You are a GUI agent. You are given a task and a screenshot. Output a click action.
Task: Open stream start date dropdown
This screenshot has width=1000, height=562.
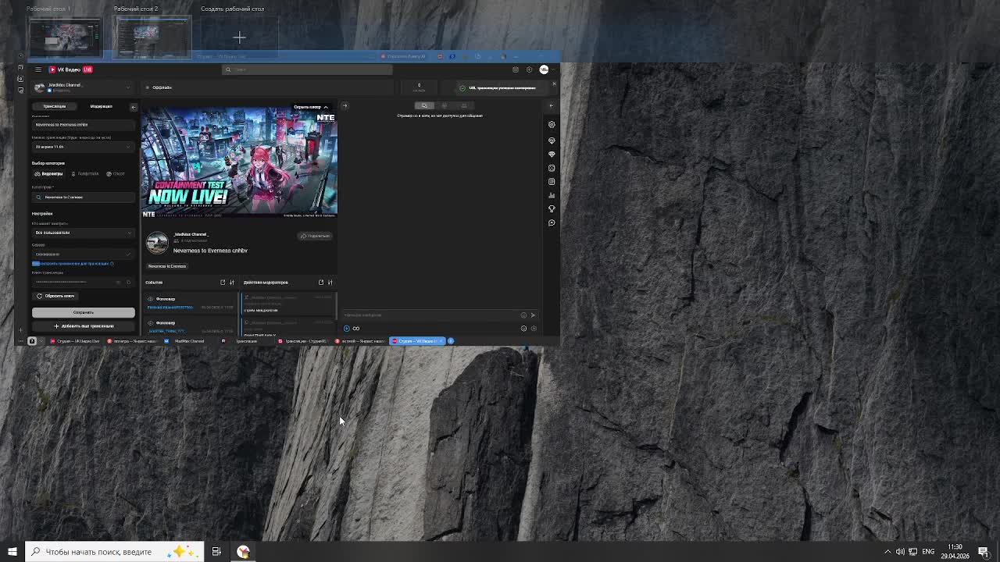(x=84, y=147)
